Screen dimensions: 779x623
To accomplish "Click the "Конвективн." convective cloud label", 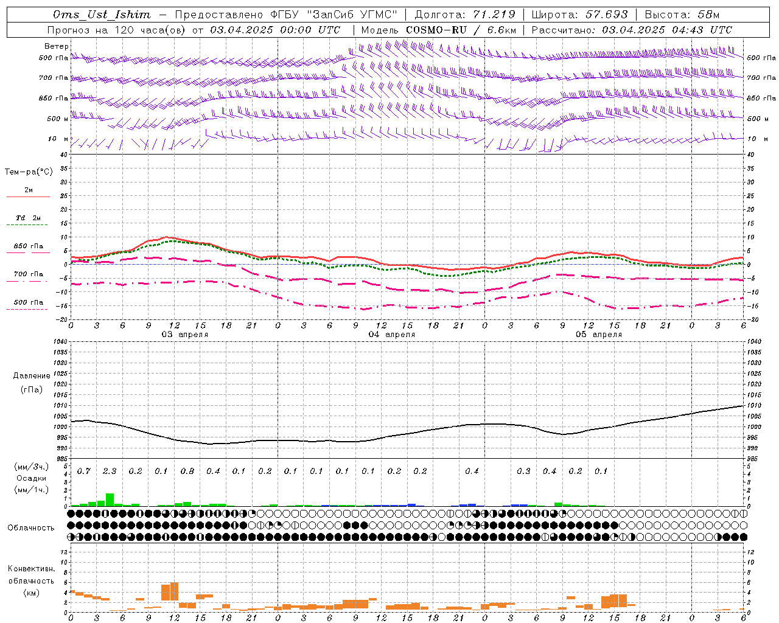I will pyautogui.click(x=32, y=569).
